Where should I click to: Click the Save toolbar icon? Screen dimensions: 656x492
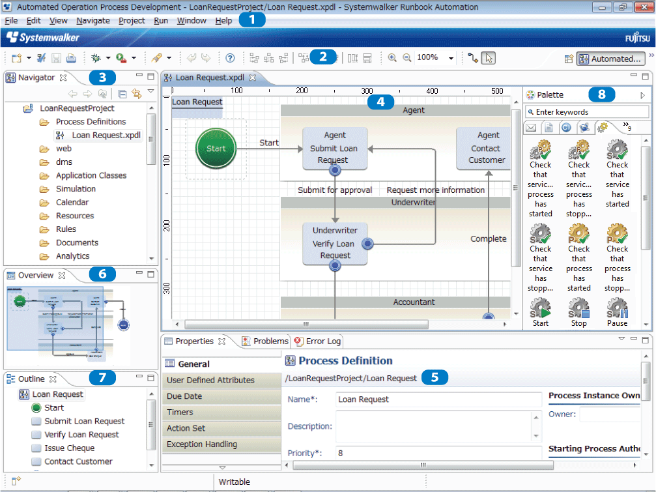pos(56,58)
